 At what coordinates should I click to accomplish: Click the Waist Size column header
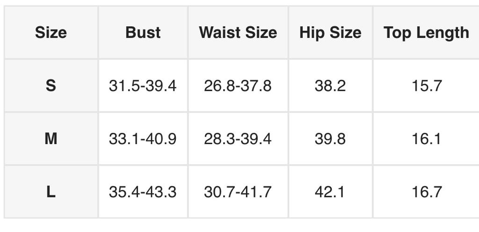coord(238,33)
